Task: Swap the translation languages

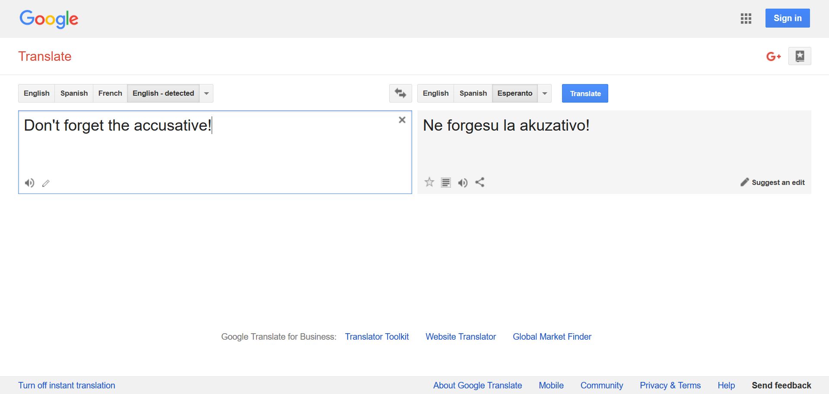Action: (x=400, y=93)
